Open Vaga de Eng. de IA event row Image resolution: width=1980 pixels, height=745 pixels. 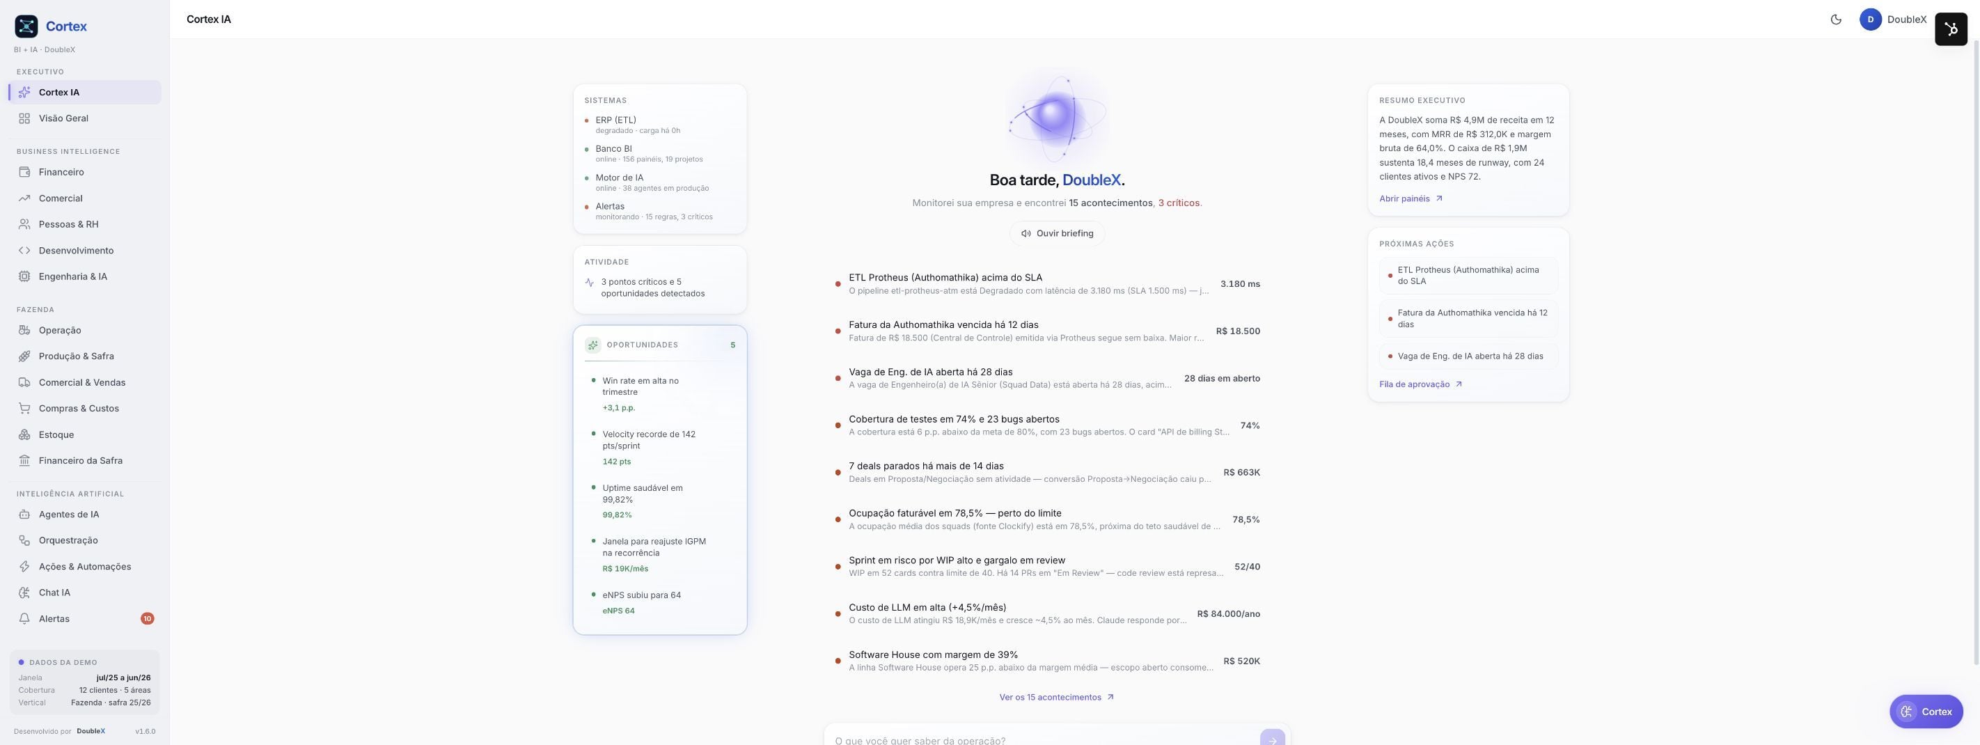[1048, 379]
